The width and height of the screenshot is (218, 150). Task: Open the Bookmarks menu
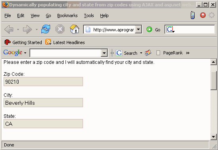coord(68,15)
